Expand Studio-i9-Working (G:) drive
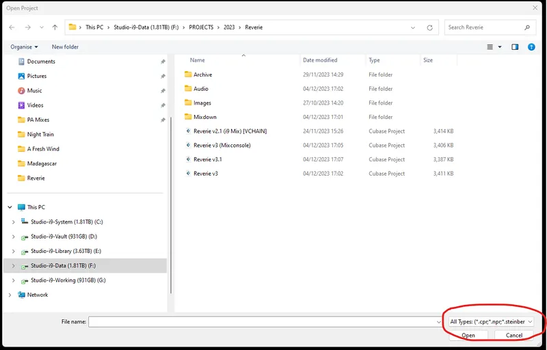The height and width of the screenshot is (350, 547). coord(13,281)
